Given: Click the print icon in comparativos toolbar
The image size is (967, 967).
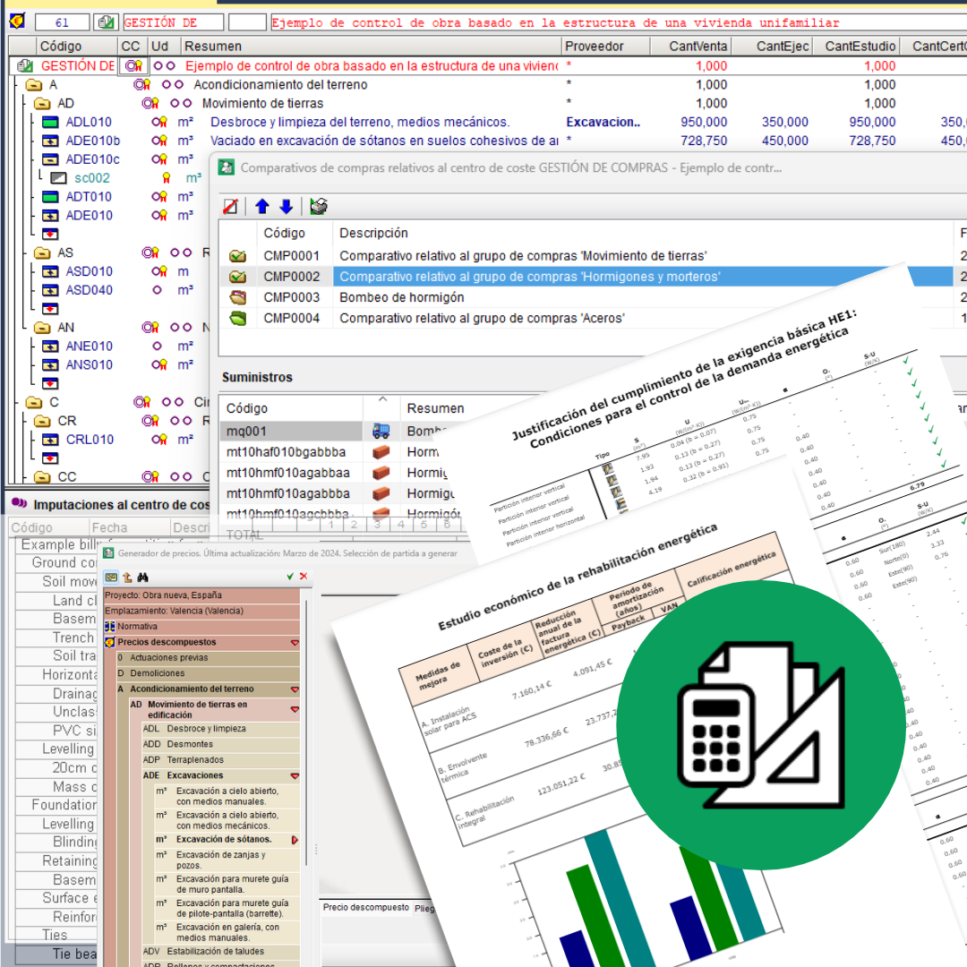Looking at the screenshot, I should [x=319, y=207].
